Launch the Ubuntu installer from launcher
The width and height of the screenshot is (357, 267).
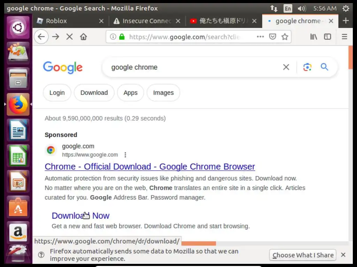click(18, 53)
